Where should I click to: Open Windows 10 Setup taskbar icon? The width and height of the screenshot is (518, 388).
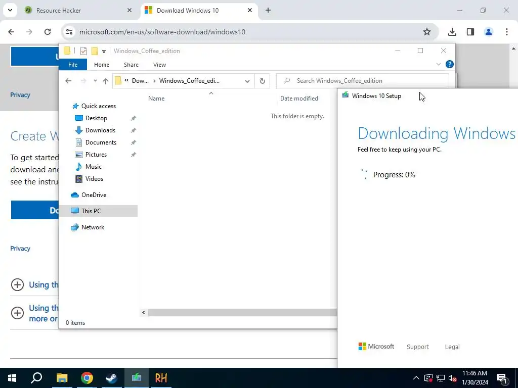136,378
